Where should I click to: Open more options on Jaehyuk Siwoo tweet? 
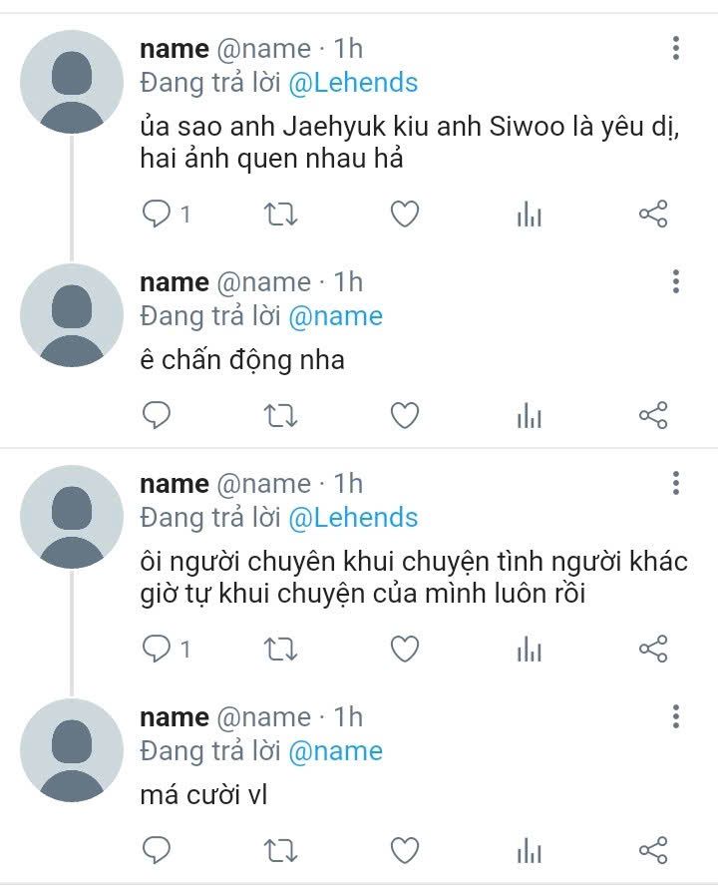point(676,48)
